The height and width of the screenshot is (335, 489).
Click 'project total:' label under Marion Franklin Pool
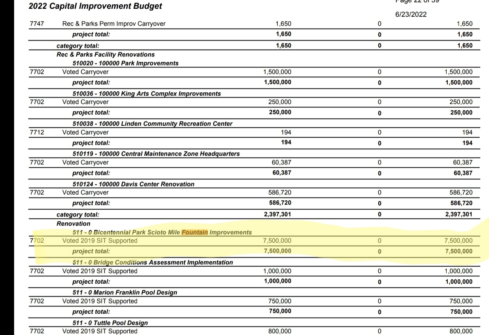pyautogui.click(x=91, y=312)
